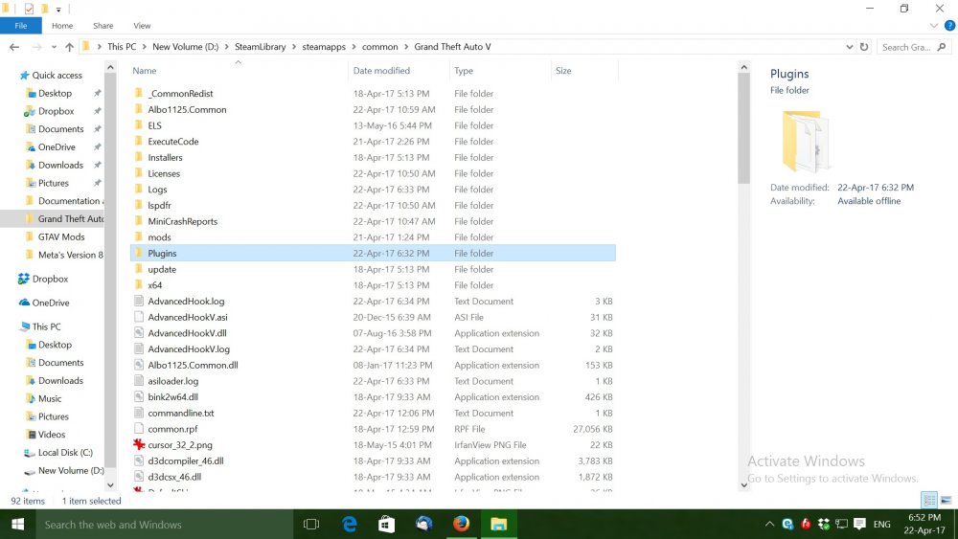This screenshot has width=958, height=539.
Task: Show hidden system tray icons
Action: pos(769,525)
